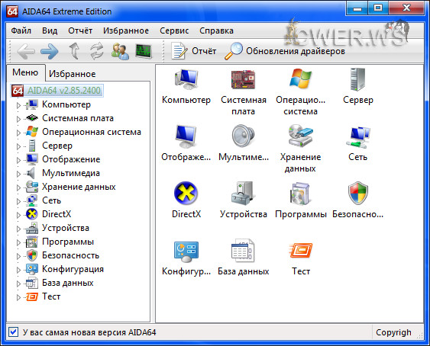Expand the Сеть tree node
Screen dimensions: 430x346
[x=18, y=201]
